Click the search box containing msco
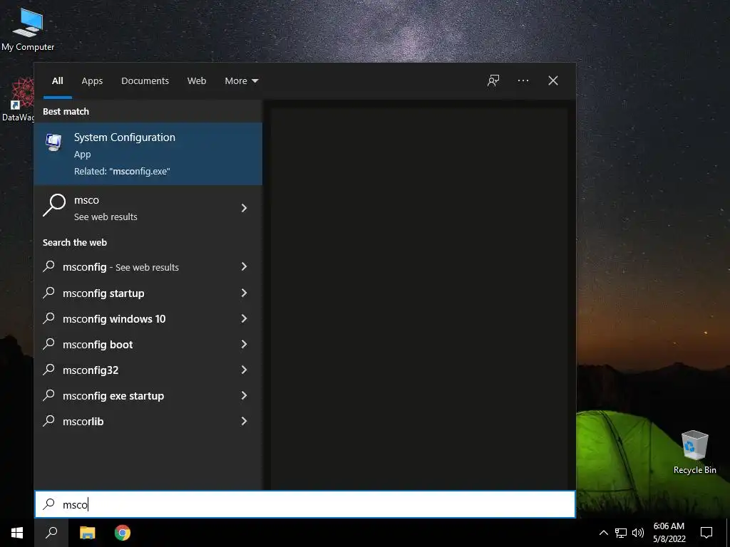The height and width of the screenshot is (547, 730). [x=305, y=504]
